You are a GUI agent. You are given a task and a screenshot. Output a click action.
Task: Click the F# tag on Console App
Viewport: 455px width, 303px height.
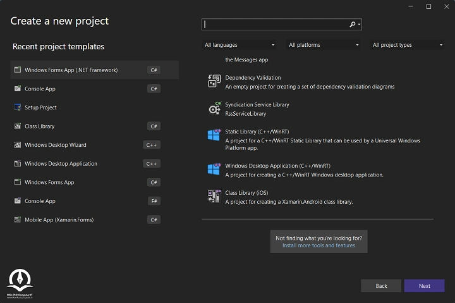tap(154, 201)
